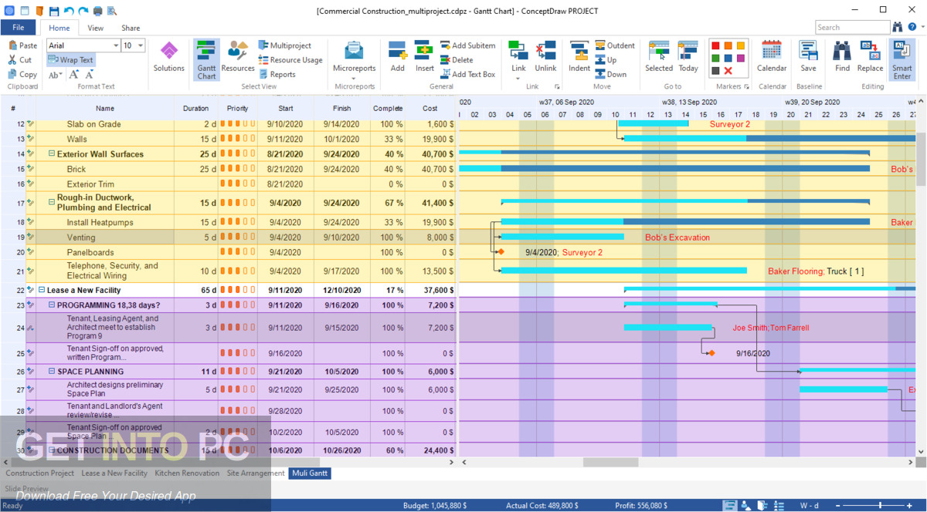Open Find in Editing group

click(x=842, y=58)
